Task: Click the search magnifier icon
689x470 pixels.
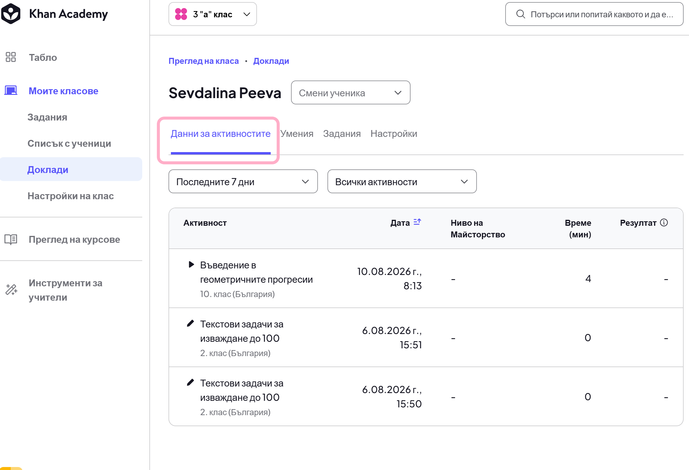Action: coord(520,14)
